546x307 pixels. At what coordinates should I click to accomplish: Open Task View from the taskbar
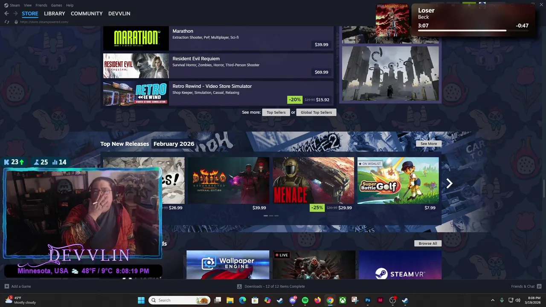pos(218,300)
